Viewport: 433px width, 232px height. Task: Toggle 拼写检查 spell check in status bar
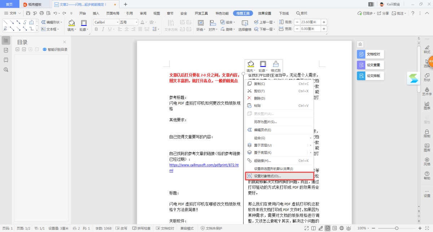141,228
